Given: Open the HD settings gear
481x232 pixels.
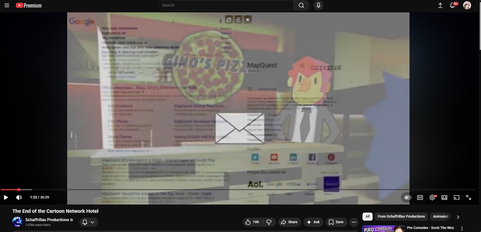Looking at the screenshot, I should point(432,197).
